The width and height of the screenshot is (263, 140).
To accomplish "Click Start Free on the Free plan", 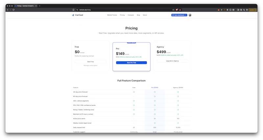I will (x=90, y=62).
